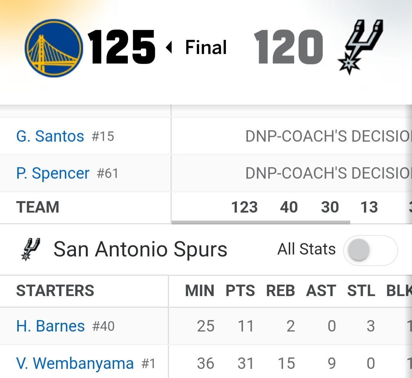
Task: Tap the Warriors TEAM totals row label
Action: [37, 207]
